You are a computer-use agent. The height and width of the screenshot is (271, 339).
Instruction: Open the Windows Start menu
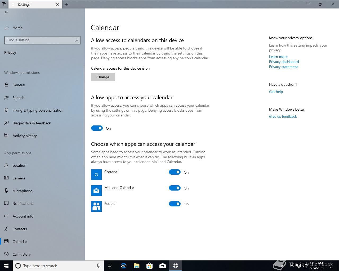[x=6, y=266]
